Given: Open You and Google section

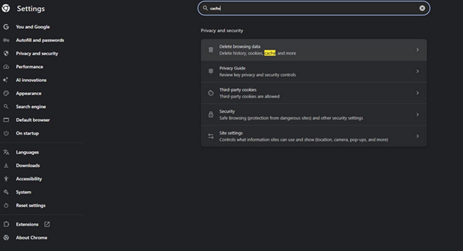Looking at the screenshot, I should click(33, 27).
